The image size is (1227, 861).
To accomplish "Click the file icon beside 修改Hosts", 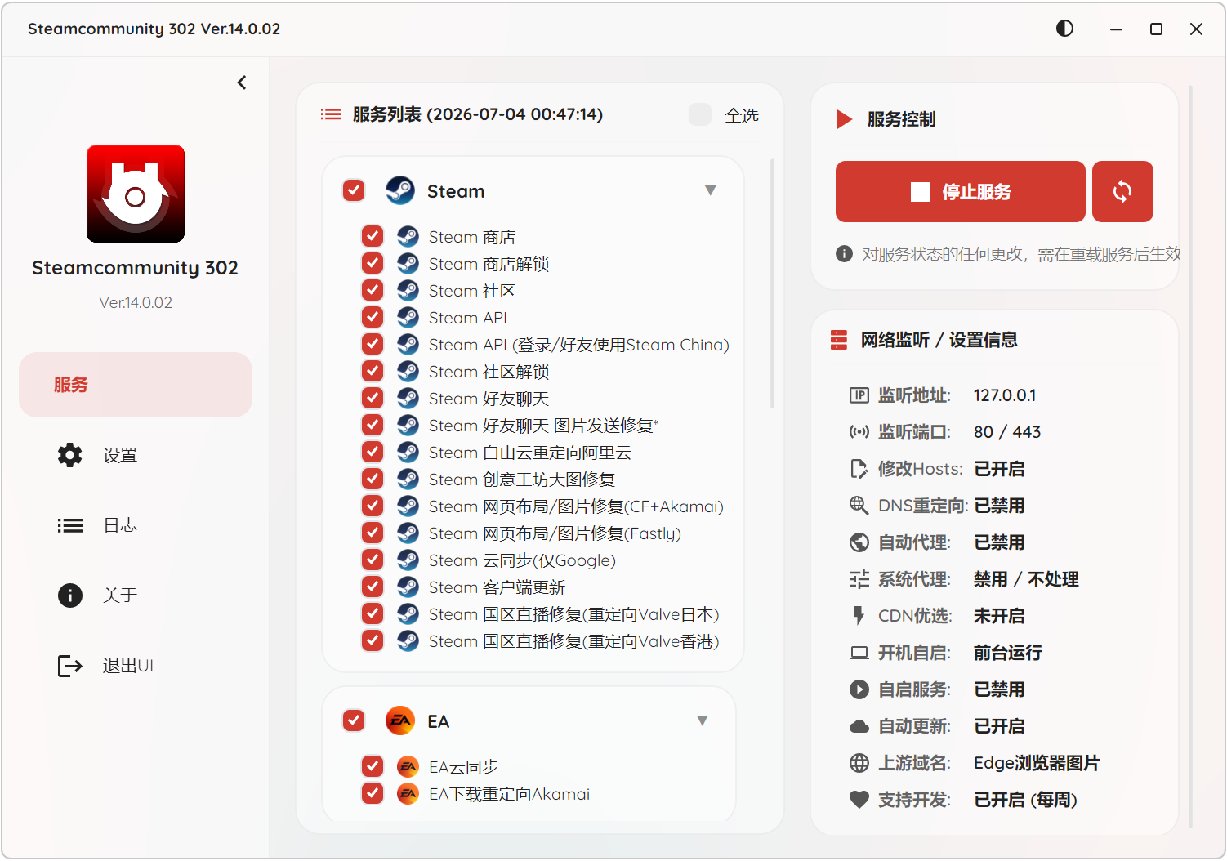I will pos(859,469).
